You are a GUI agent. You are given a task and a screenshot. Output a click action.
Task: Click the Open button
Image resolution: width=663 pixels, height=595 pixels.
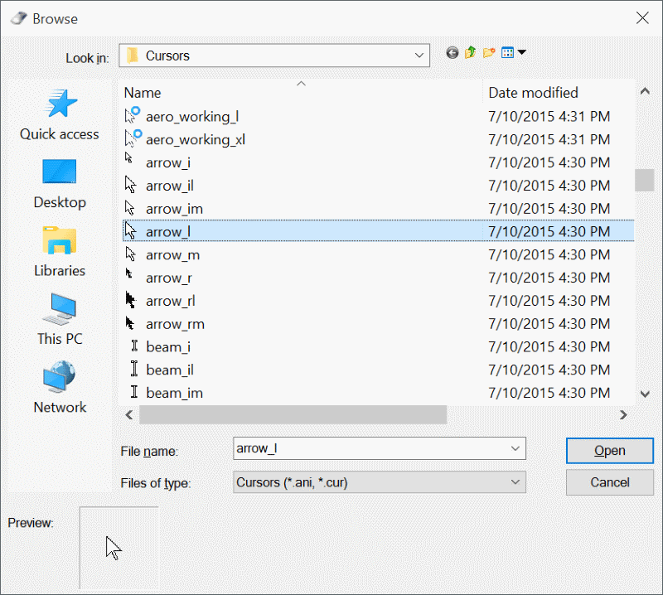point(609,450)
